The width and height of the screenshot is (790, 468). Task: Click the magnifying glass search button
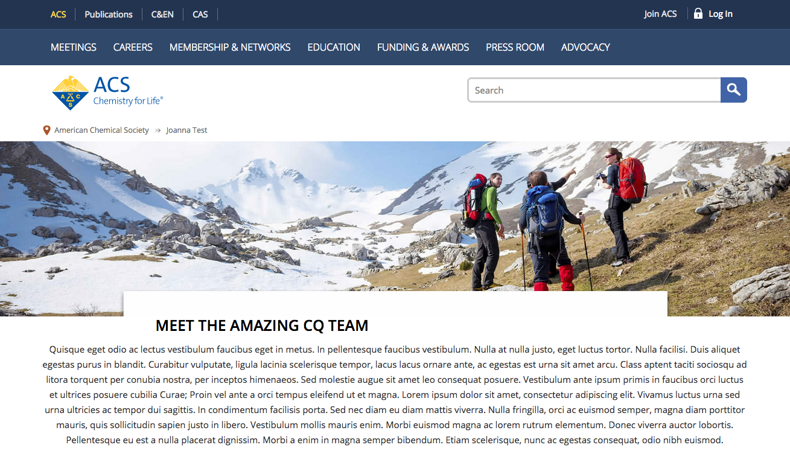734,90
